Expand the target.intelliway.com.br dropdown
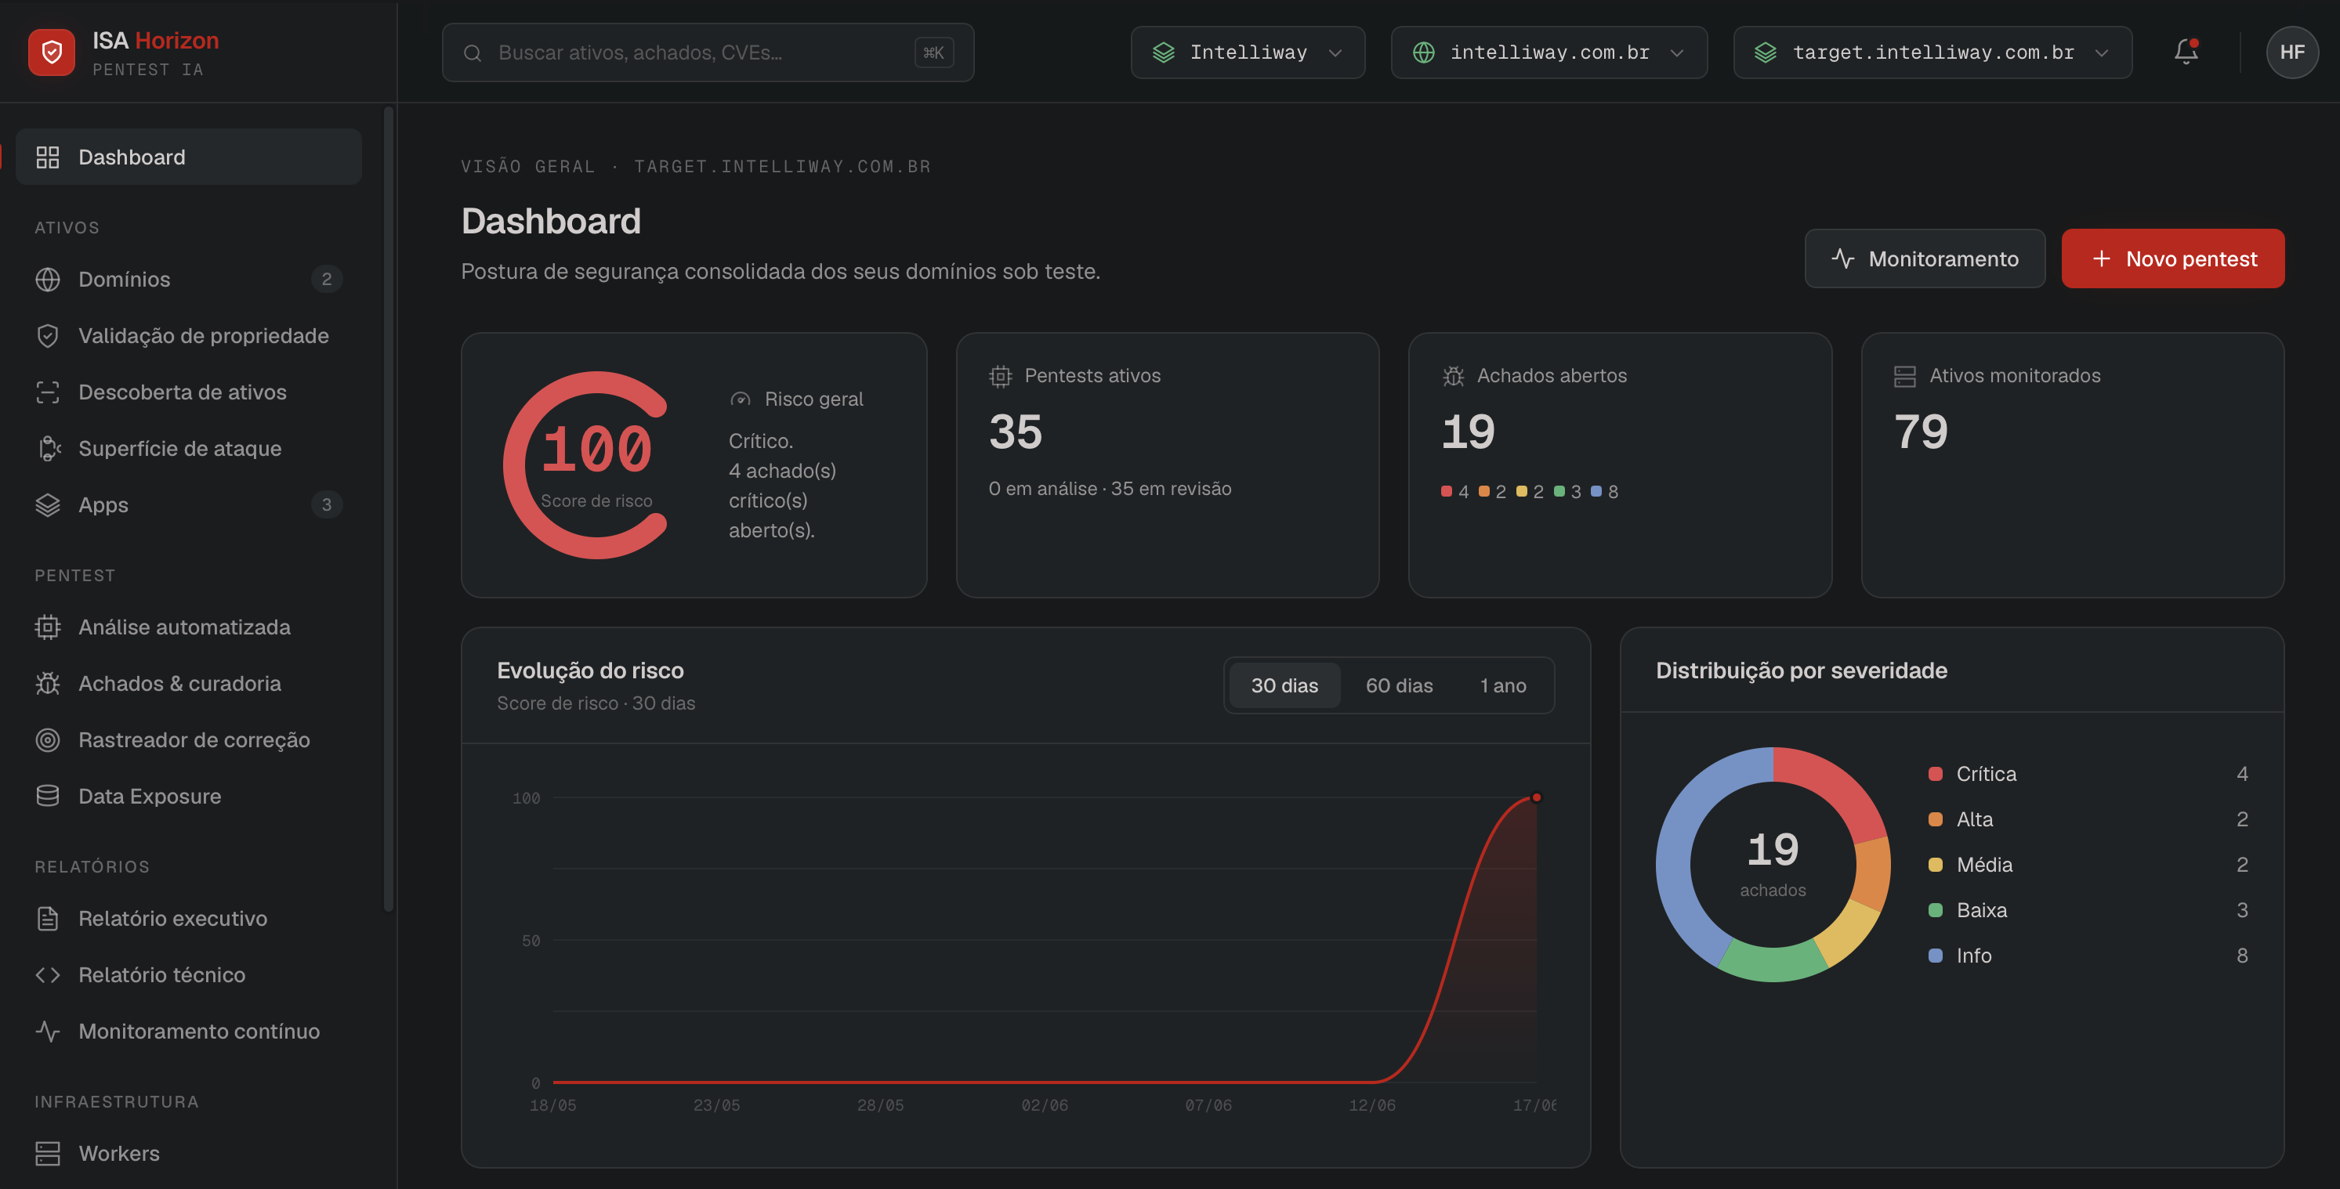Screen dimensions: 2340x1189 click(1932, 52)
